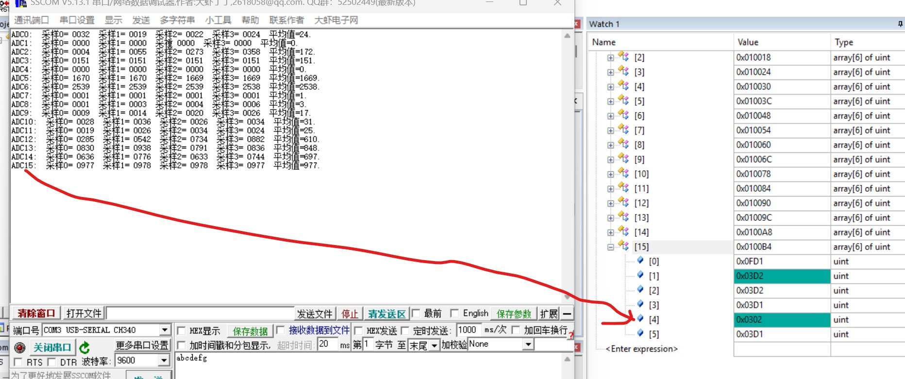Select the 0x0FD1 value cell in Watch

[x=782, y=261]
